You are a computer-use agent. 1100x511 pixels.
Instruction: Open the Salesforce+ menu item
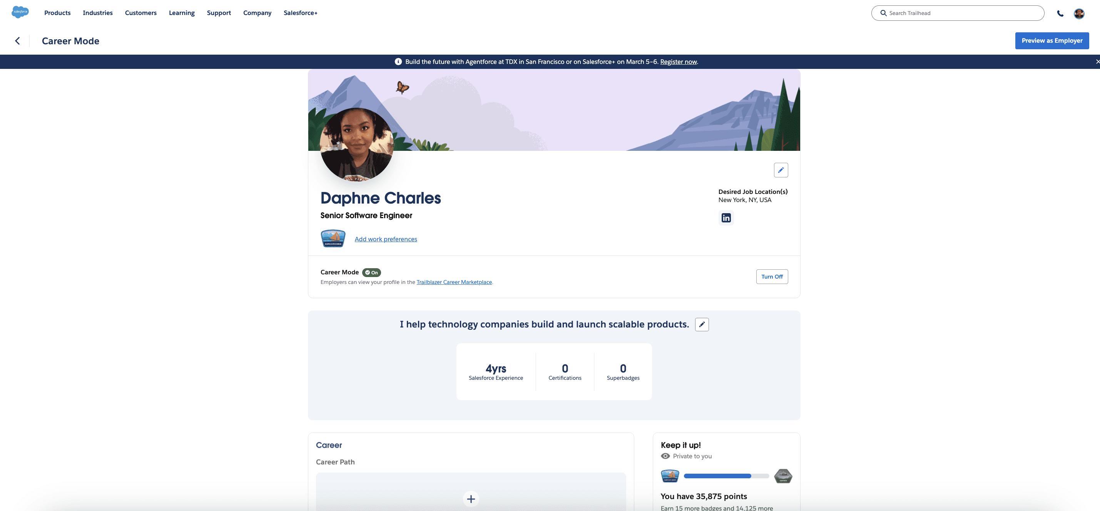(300, 13)
